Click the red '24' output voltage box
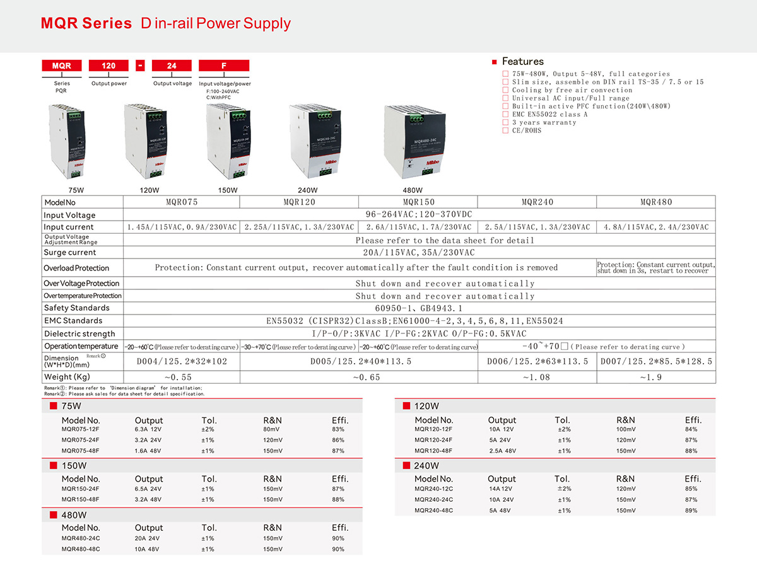This screenshot has height=561, width=757. tap(172, 66)
